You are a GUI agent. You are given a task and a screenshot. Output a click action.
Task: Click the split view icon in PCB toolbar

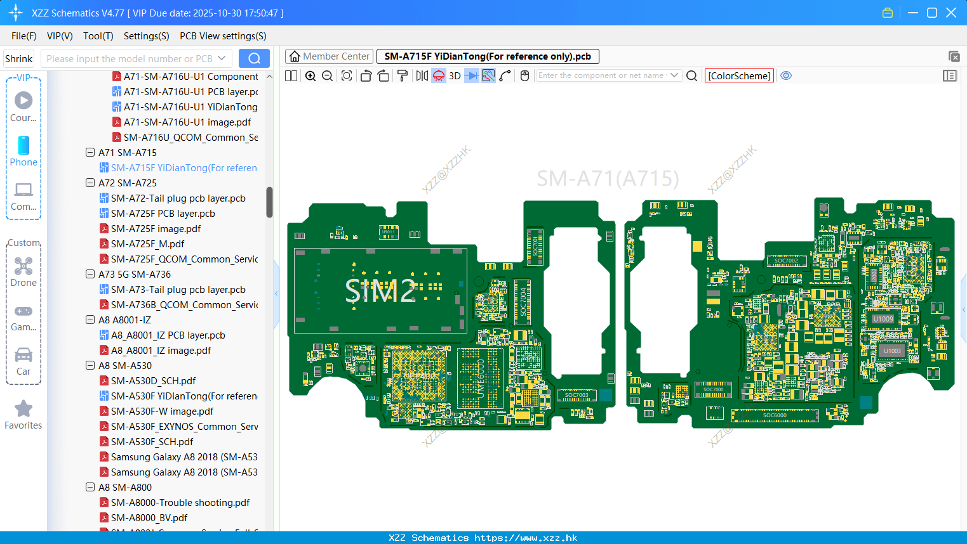pyautogui.click(x=291, y=75)
